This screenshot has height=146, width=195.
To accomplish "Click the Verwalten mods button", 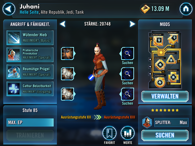I will pos(165,96).
